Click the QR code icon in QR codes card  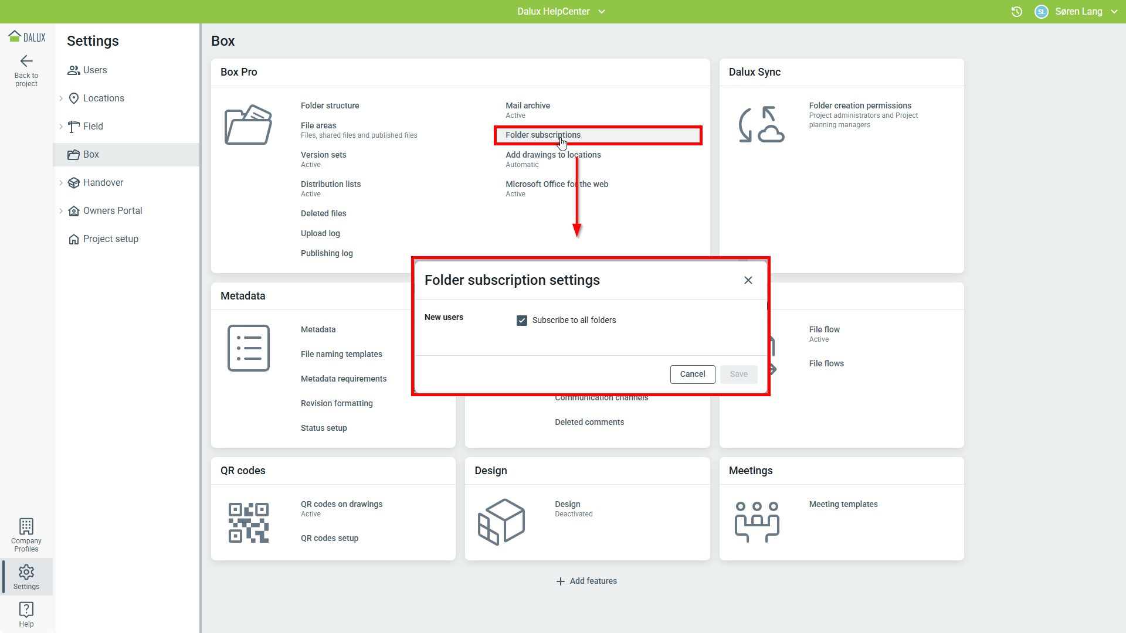tap(248, 522)
